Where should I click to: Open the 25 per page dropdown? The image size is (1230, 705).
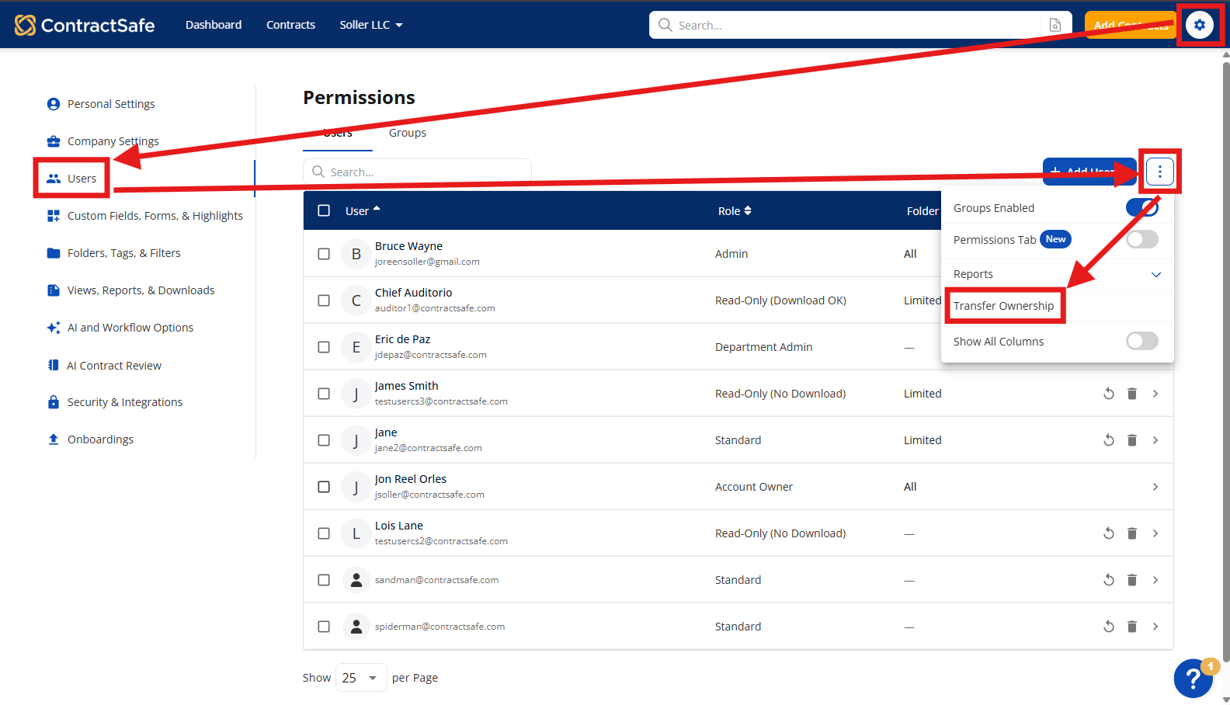point(361,678)
